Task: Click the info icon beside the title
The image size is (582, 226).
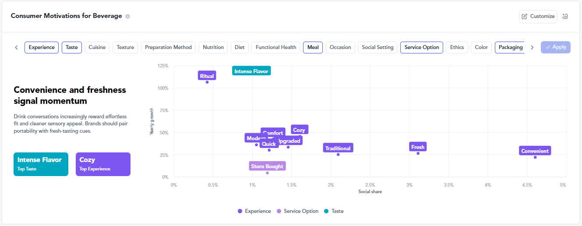Action: [128, 16]
